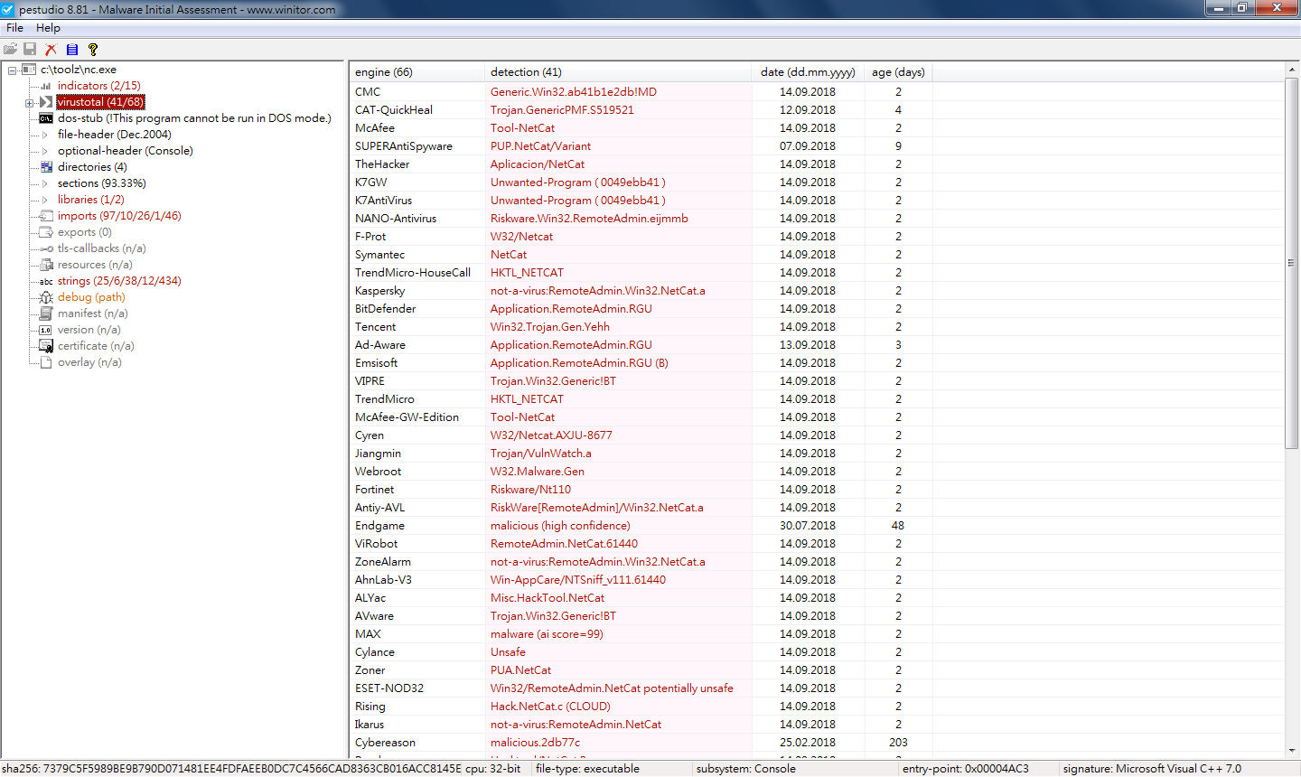
Task: Sort by the age (days) column header
Action: pos(898,72)
